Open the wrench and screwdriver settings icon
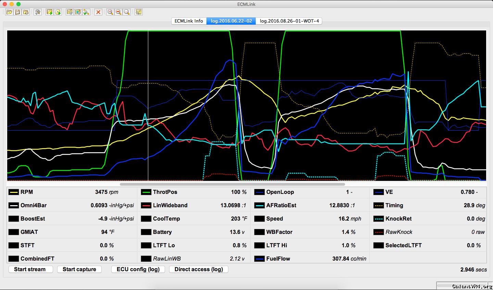Viewport: 493px width, 290px height. coord(38,12)
